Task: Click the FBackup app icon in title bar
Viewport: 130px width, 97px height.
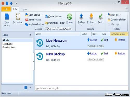Action: point(3,3)
